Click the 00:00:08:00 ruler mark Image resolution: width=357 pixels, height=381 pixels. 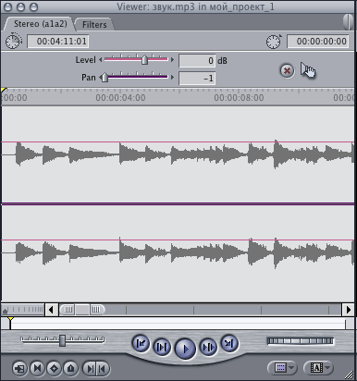point(239,98)
